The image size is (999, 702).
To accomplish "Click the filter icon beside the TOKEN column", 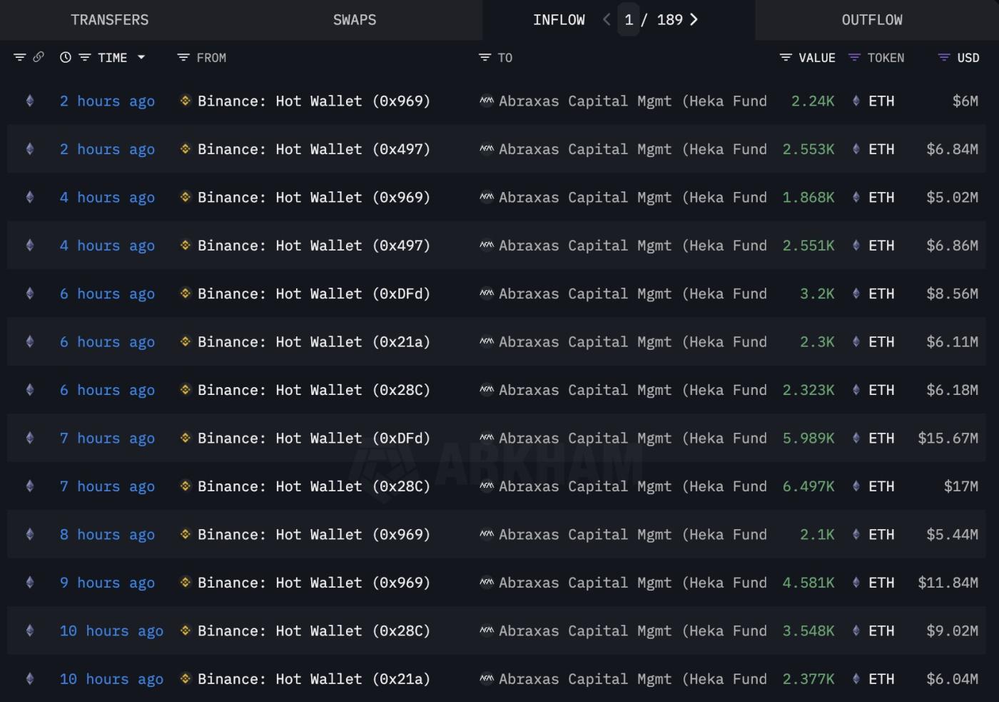I will (x=853, y=57).
